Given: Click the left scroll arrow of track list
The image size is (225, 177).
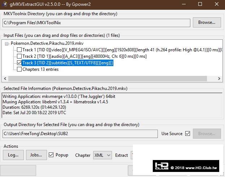Looking at the screenshot, I should pyautogui.click(x=5, y=78).
